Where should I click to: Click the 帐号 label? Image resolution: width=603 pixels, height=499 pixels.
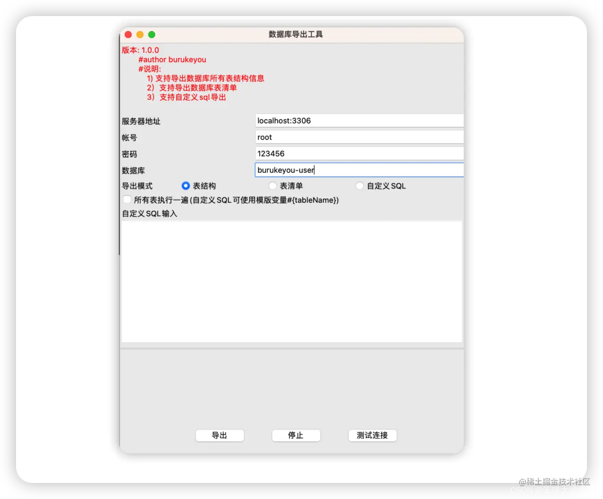pyautogui.click(x=129, y=138)
